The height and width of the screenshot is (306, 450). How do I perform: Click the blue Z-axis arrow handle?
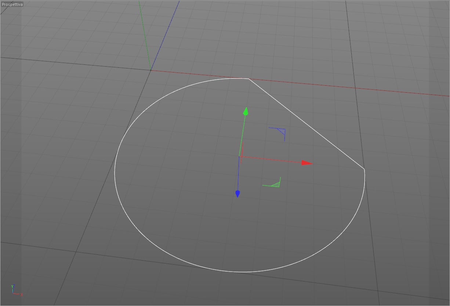[x=237, y=194]
